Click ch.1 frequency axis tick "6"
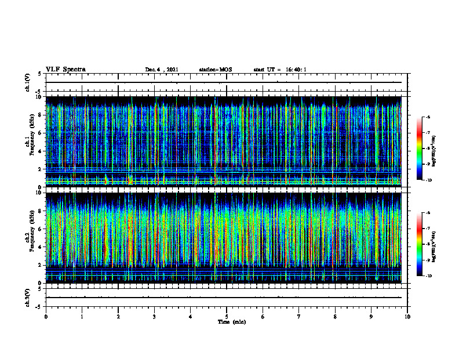Image resolution: width=459 pixels, height=355 pixels. point(40,133)
